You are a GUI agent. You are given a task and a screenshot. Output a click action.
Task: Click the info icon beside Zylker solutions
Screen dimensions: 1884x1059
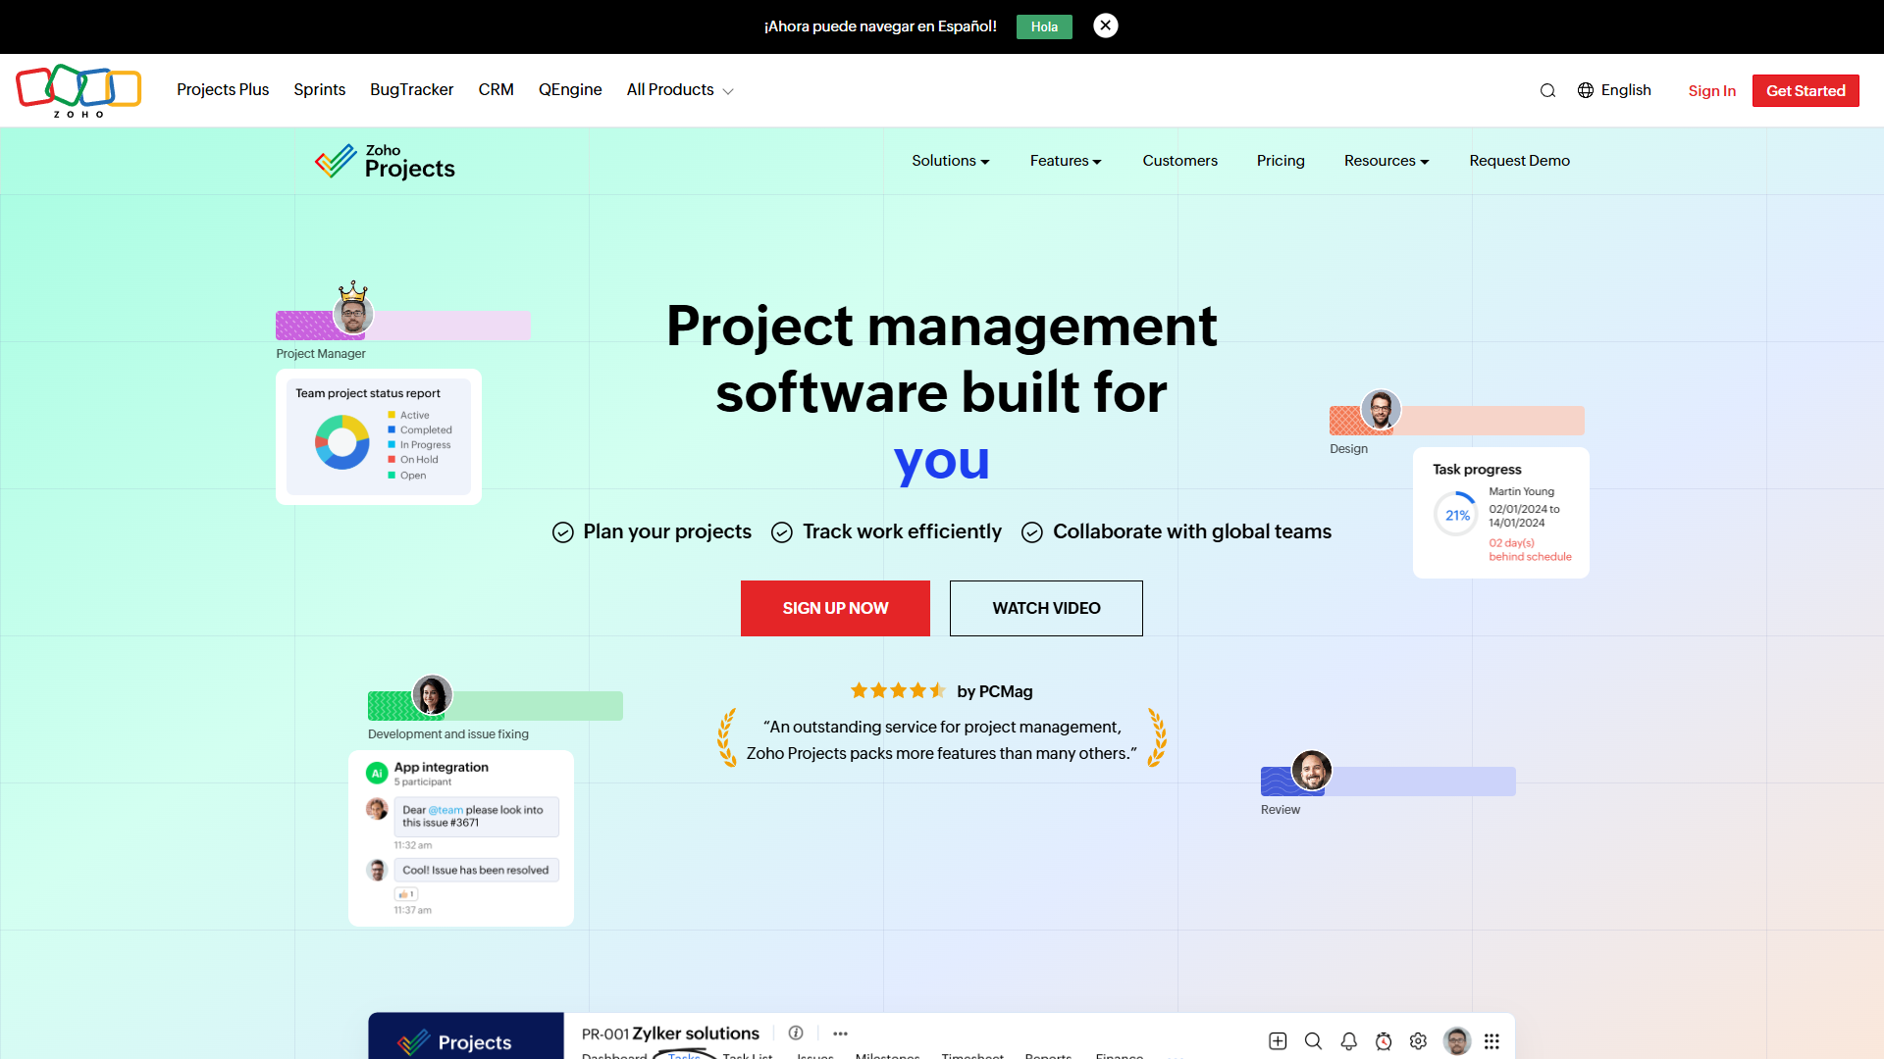[x=796, y=1033]
